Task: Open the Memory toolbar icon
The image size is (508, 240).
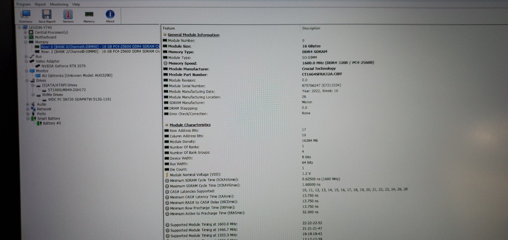Action: (x=89, y=16)
